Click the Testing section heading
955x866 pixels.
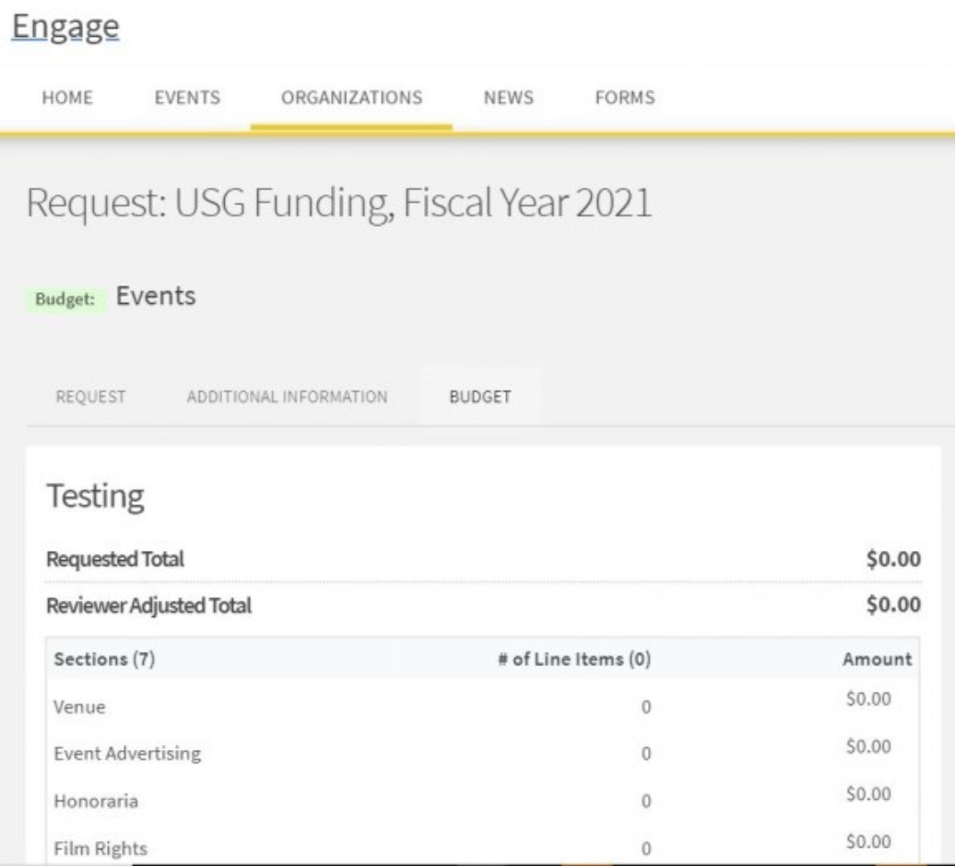(x=96, y=496)
